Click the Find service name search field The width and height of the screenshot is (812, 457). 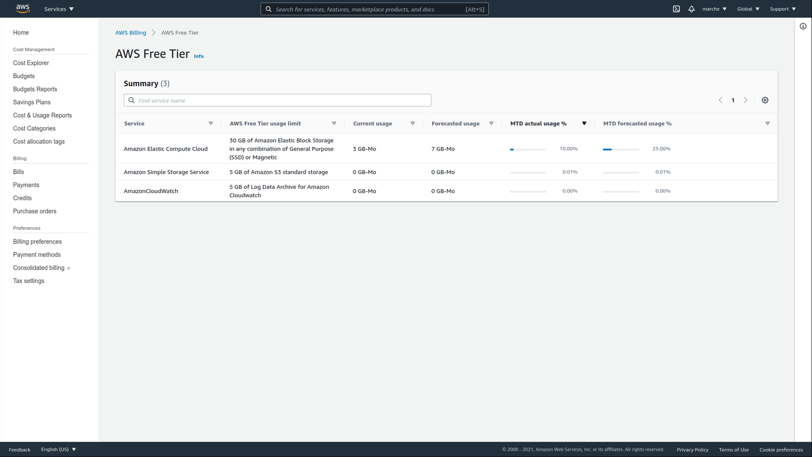tap(278, 100)
